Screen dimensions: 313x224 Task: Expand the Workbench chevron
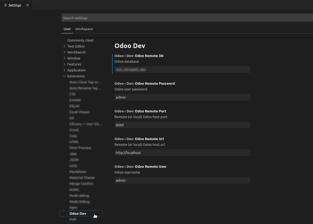64,52
